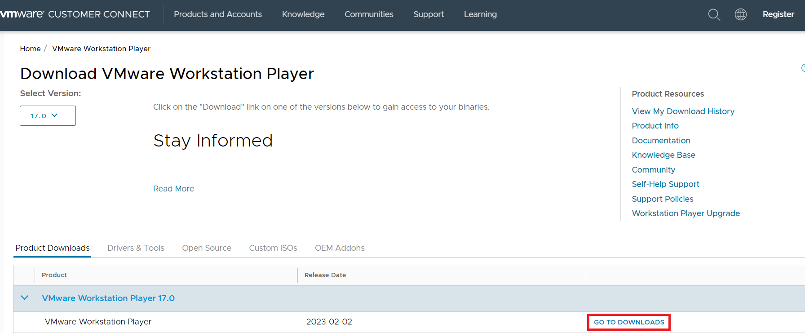Open the Knowledge menu

[x=303, y=14]
